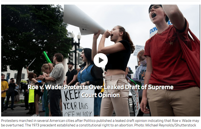
Task: Click the raised green sign in the crowd
Action: click(47, 57)
